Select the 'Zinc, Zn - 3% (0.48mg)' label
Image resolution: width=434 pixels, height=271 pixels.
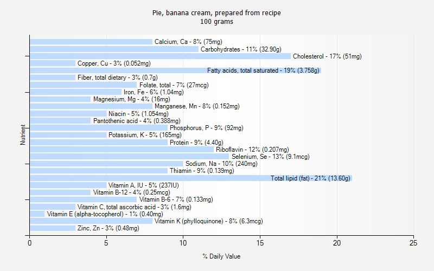click(108, 228)
